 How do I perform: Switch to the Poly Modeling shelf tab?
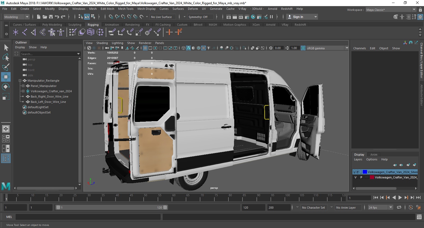click(x=52, y=25)
